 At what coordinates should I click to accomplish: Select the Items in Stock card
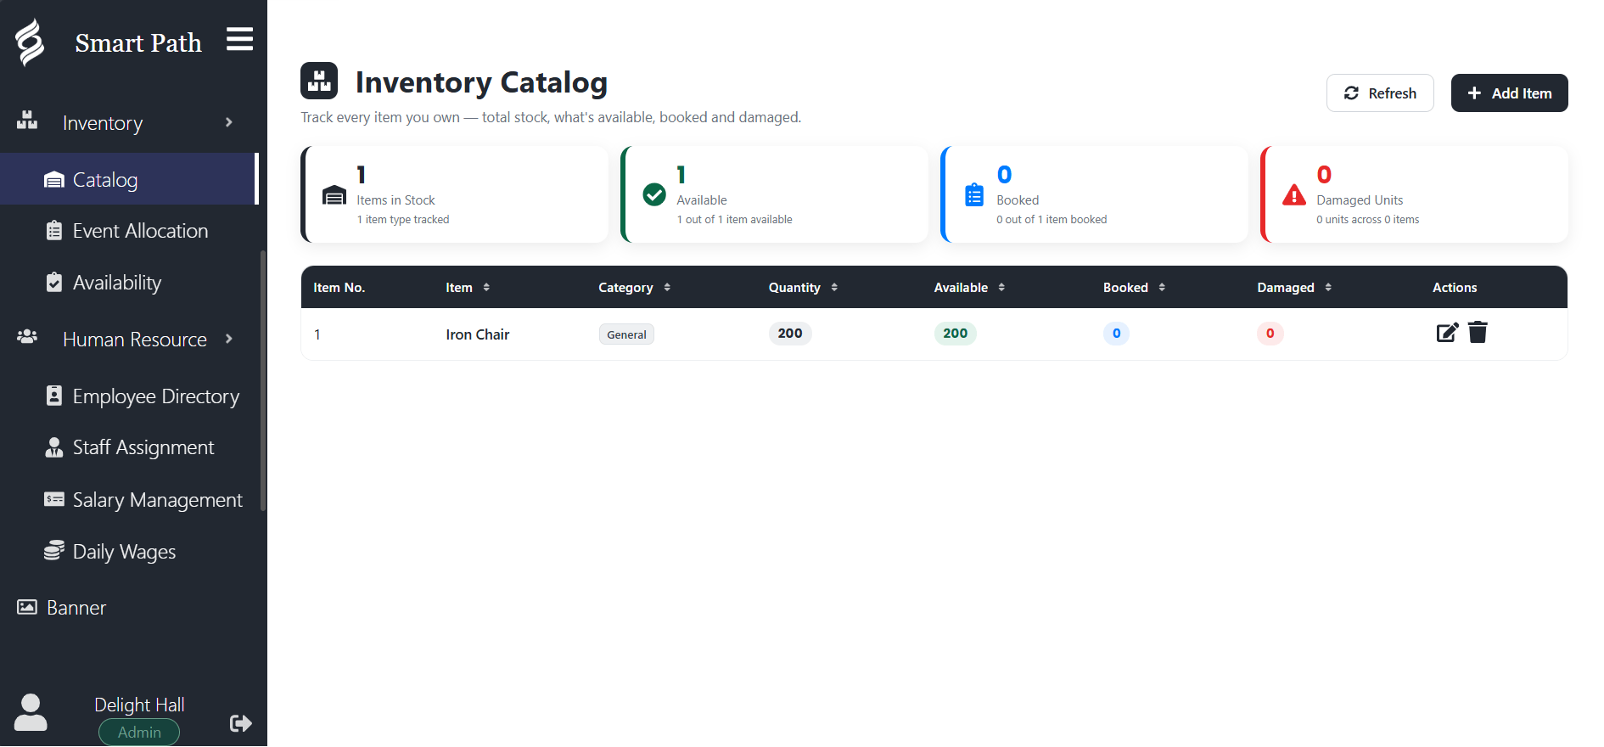point(455,194)
